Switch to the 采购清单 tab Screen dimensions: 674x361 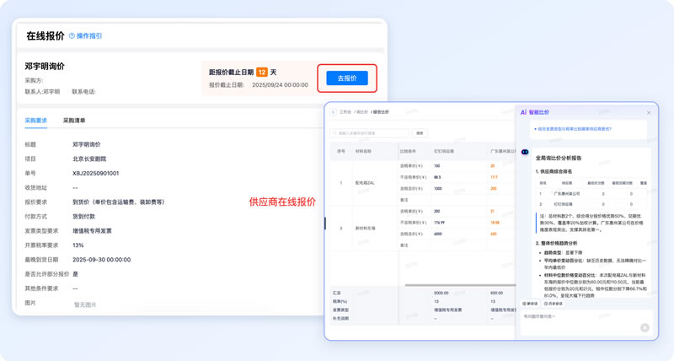(x=74, y=121)
